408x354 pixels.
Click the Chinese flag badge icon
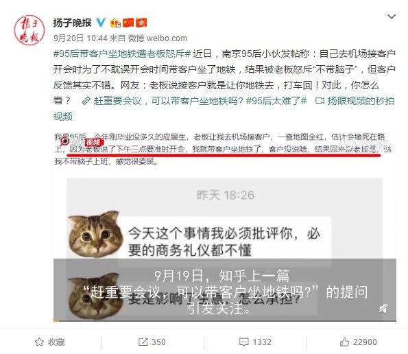[128, 23]
